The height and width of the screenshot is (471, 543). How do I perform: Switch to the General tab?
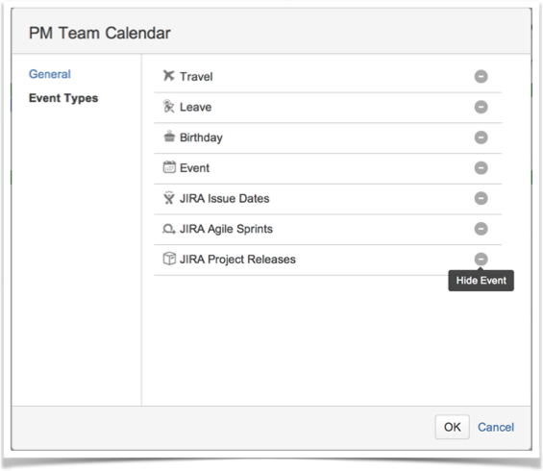(50, 74)
